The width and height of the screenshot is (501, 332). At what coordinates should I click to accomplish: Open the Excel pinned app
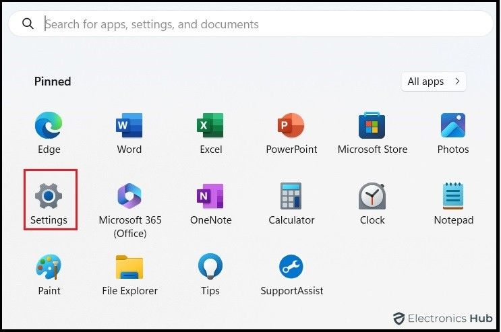(x=210, y=125)
